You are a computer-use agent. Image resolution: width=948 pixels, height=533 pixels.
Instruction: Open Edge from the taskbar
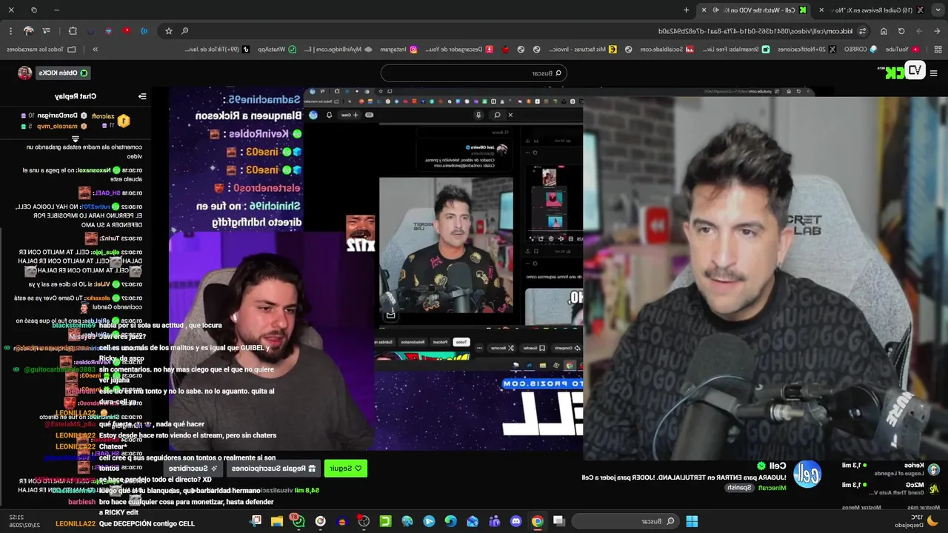(x=451, y=521)
